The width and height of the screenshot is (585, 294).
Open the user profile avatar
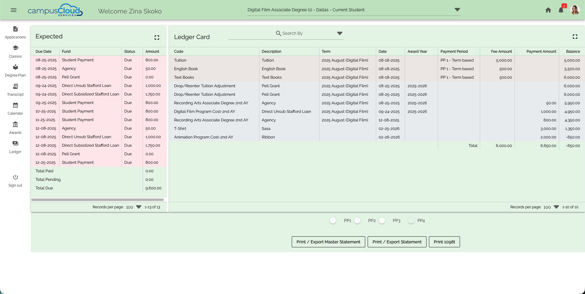coord(575,10)
